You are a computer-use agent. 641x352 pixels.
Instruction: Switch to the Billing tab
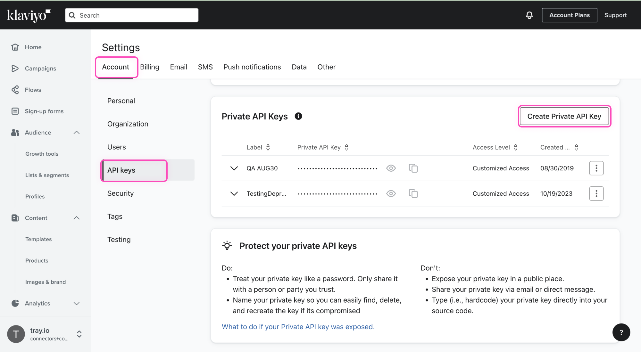[x=149, y=67]
